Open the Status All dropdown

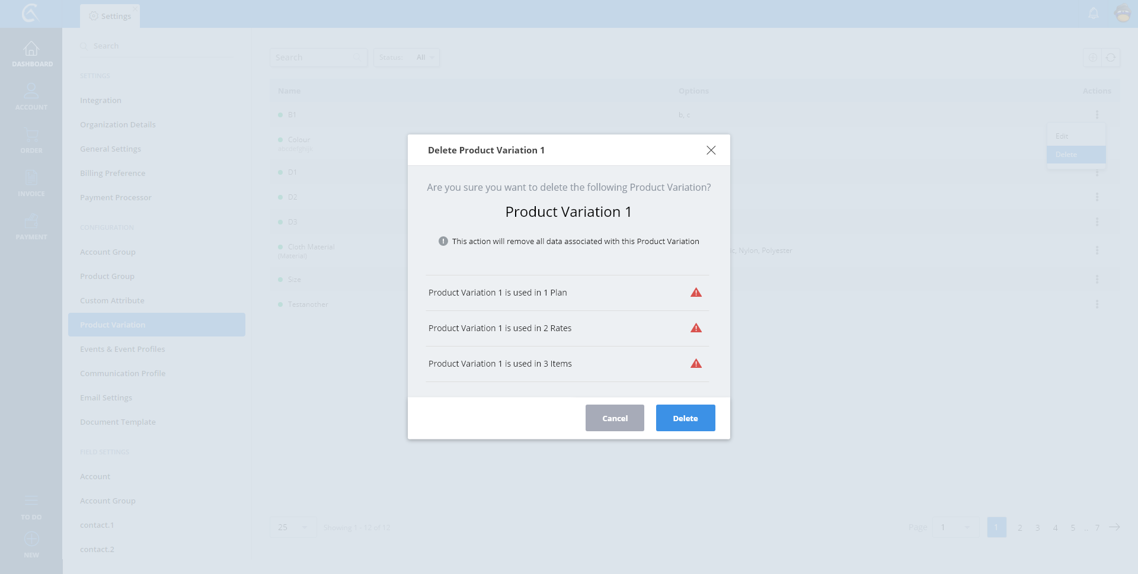[426, 57]
